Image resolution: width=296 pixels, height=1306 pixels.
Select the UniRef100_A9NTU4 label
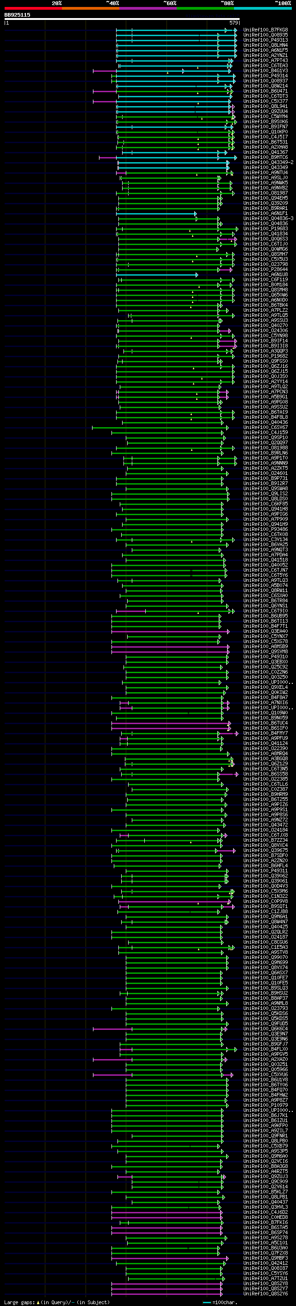(x=265, y=172)
